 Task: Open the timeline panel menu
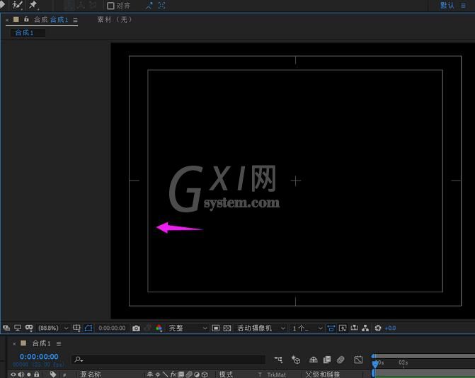pyautogui.click(x=59, y=343)
